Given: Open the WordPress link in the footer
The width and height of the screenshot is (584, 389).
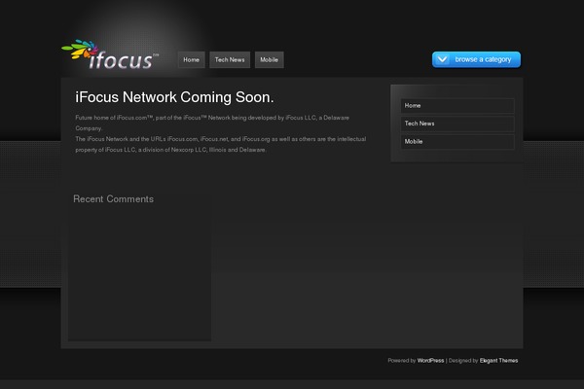Looking at the screenshot, I should (x=430, y=361).
